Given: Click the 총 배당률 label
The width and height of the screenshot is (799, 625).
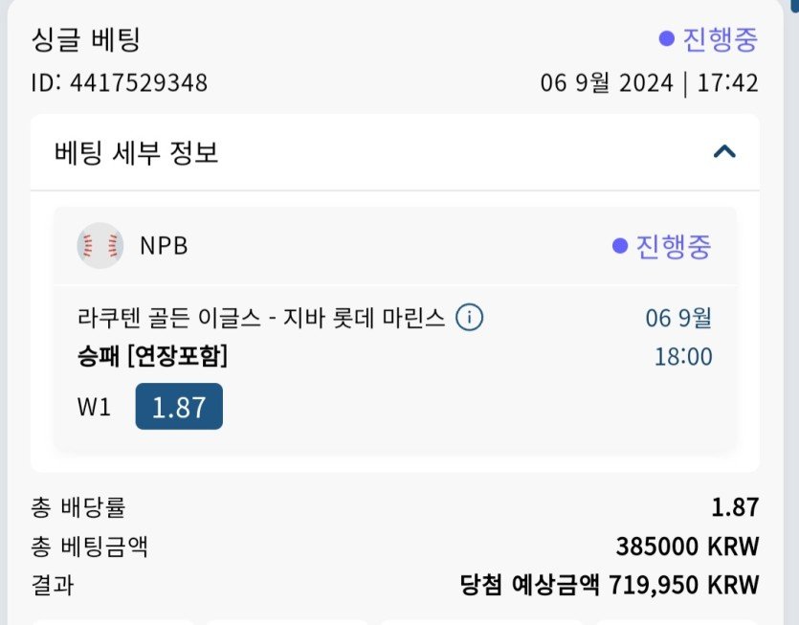Looking at the screenshot, I should [x=78, y=508].
